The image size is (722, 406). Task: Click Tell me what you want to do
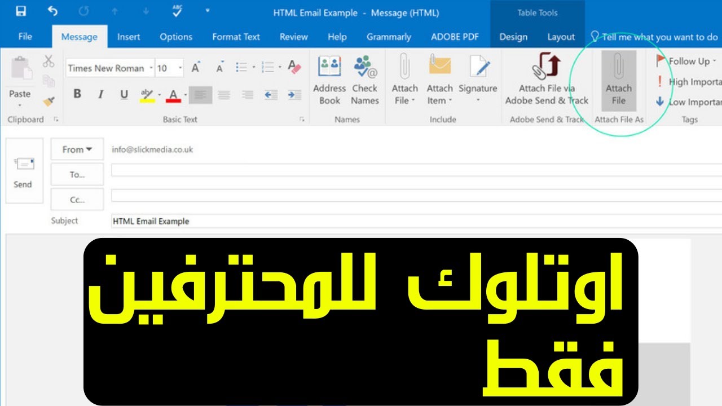[654, 37]
